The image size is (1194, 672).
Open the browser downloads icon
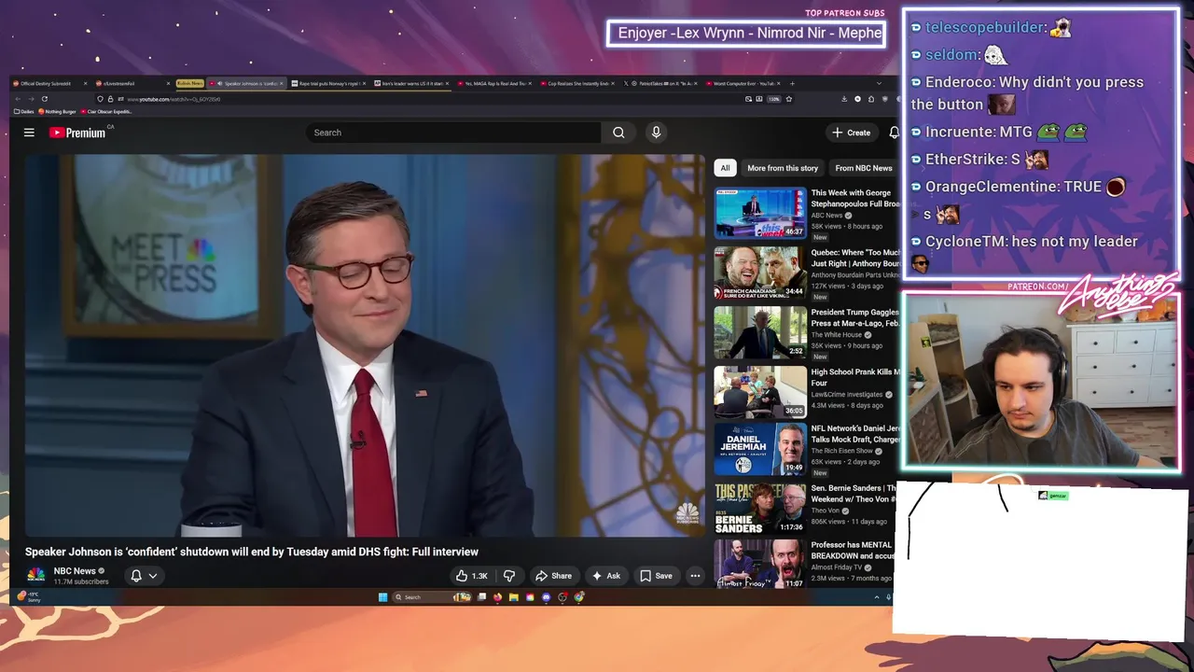(844, 99)
